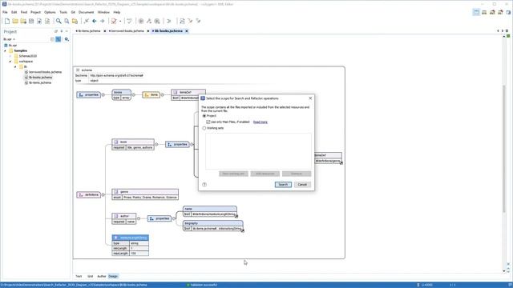Toggle Use only Main Files checkbox
Image resolution: width=513 pixels, height=288 pixels.
click(208, 122)
